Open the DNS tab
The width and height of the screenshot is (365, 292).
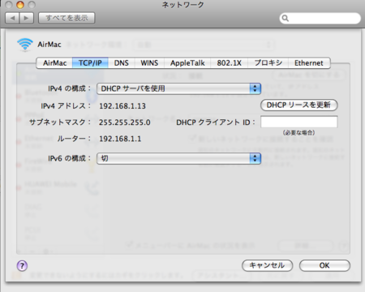click(121, 63)
